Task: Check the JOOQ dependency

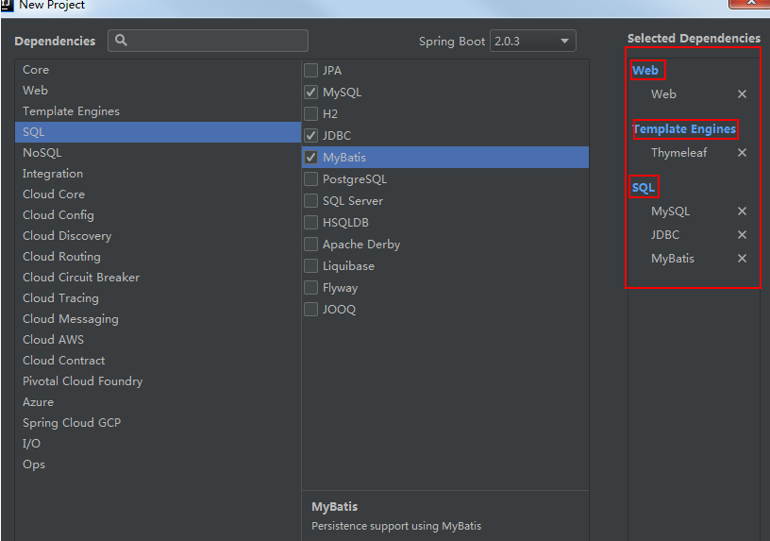Action: point(310,309)
